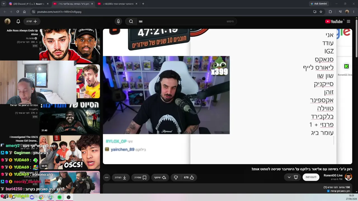Click the Ask Gemini button
Screen dimensions: 358x201
[319, 4]
